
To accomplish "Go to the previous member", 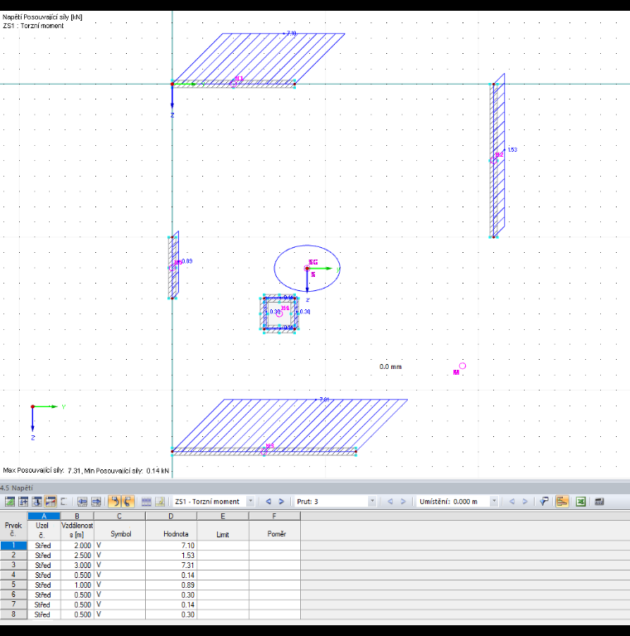I will click(390, 502).
